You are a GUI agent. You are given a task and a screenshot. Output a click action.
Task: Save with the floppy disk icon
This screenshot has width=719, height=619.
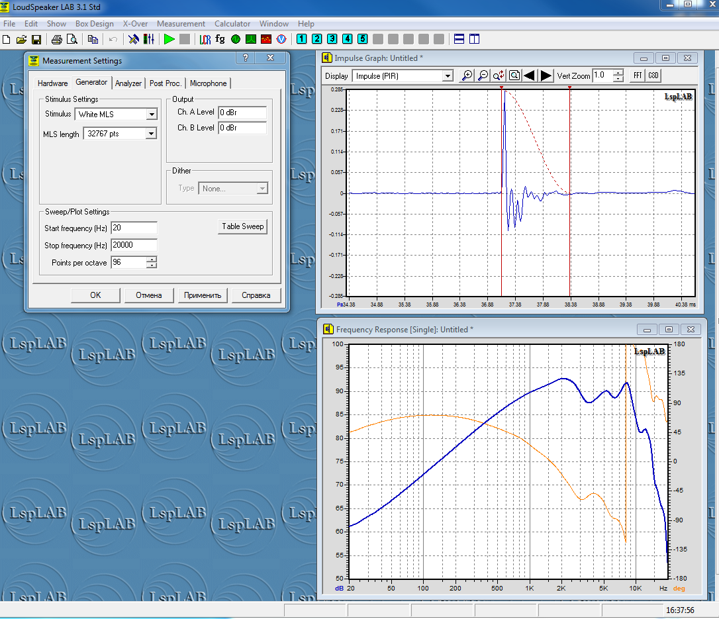36,40
